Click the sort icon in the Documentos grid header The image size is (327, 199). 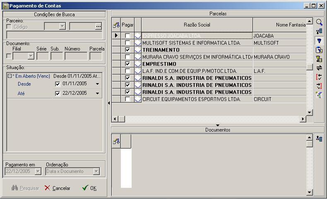pos(116,141)
